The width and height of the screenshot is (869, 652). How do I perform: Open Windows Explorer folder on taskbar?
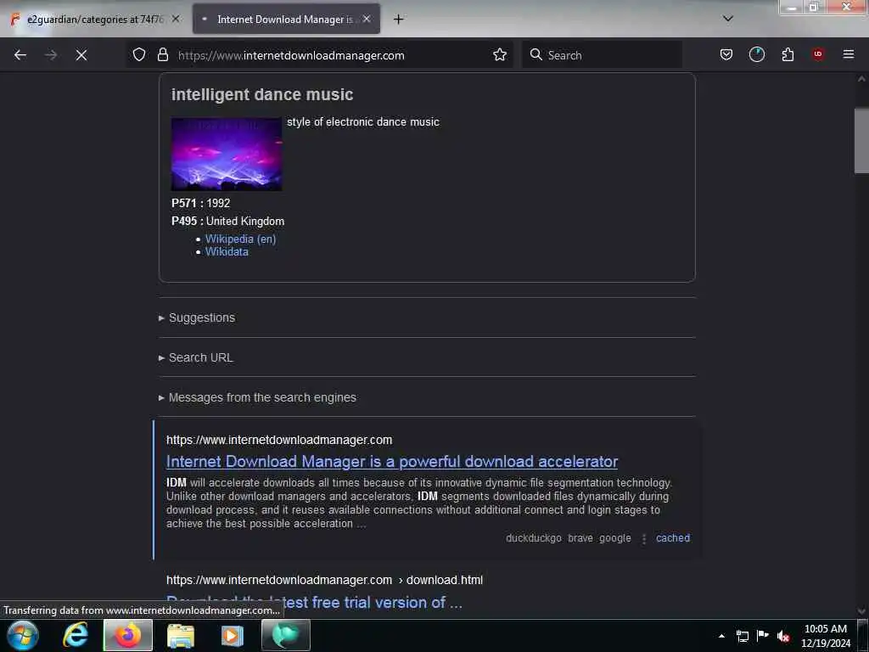click(181, 635)
